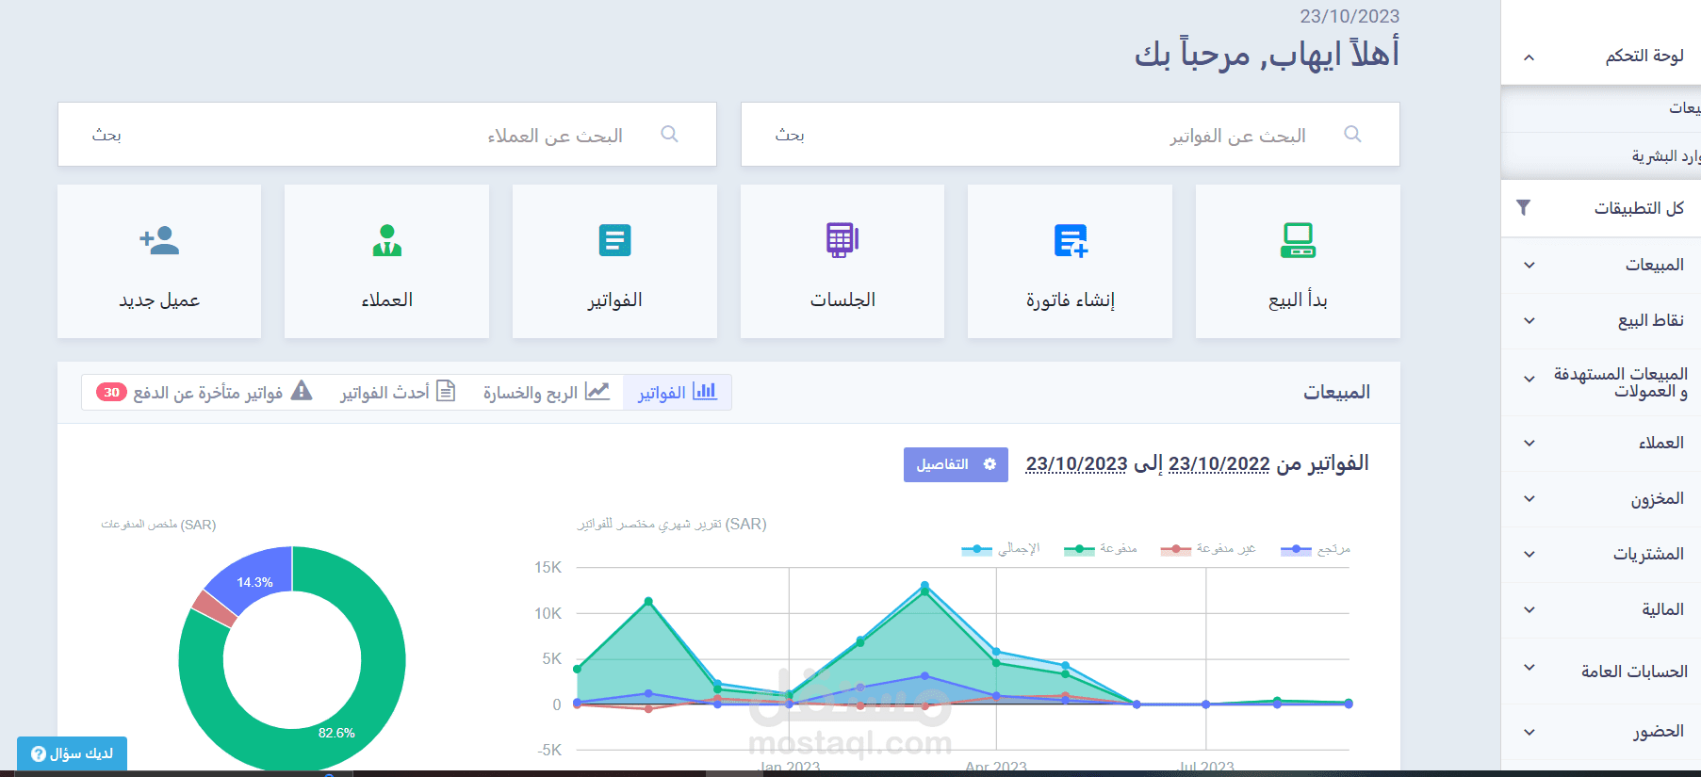Viewport: 1701px width, 777px height.
Task: Click the invoice search magnifier icon
Action: (x=1352, y=135)
